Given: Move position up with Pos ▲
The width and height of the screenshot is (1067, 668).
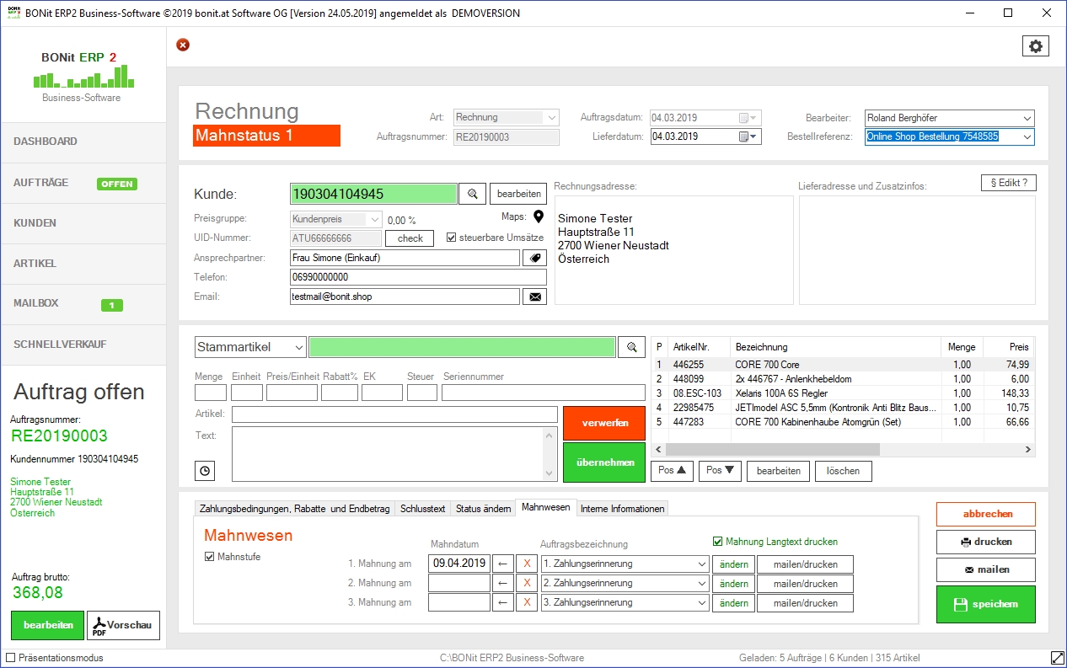Looking at the screenshot, I should click(672, 471).
